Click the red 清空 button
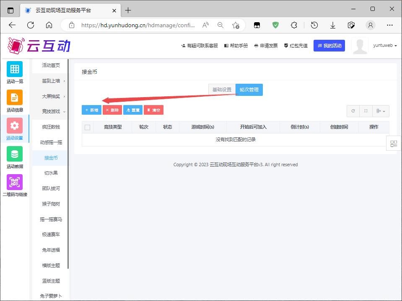402x301 pixels. (153, 110)
